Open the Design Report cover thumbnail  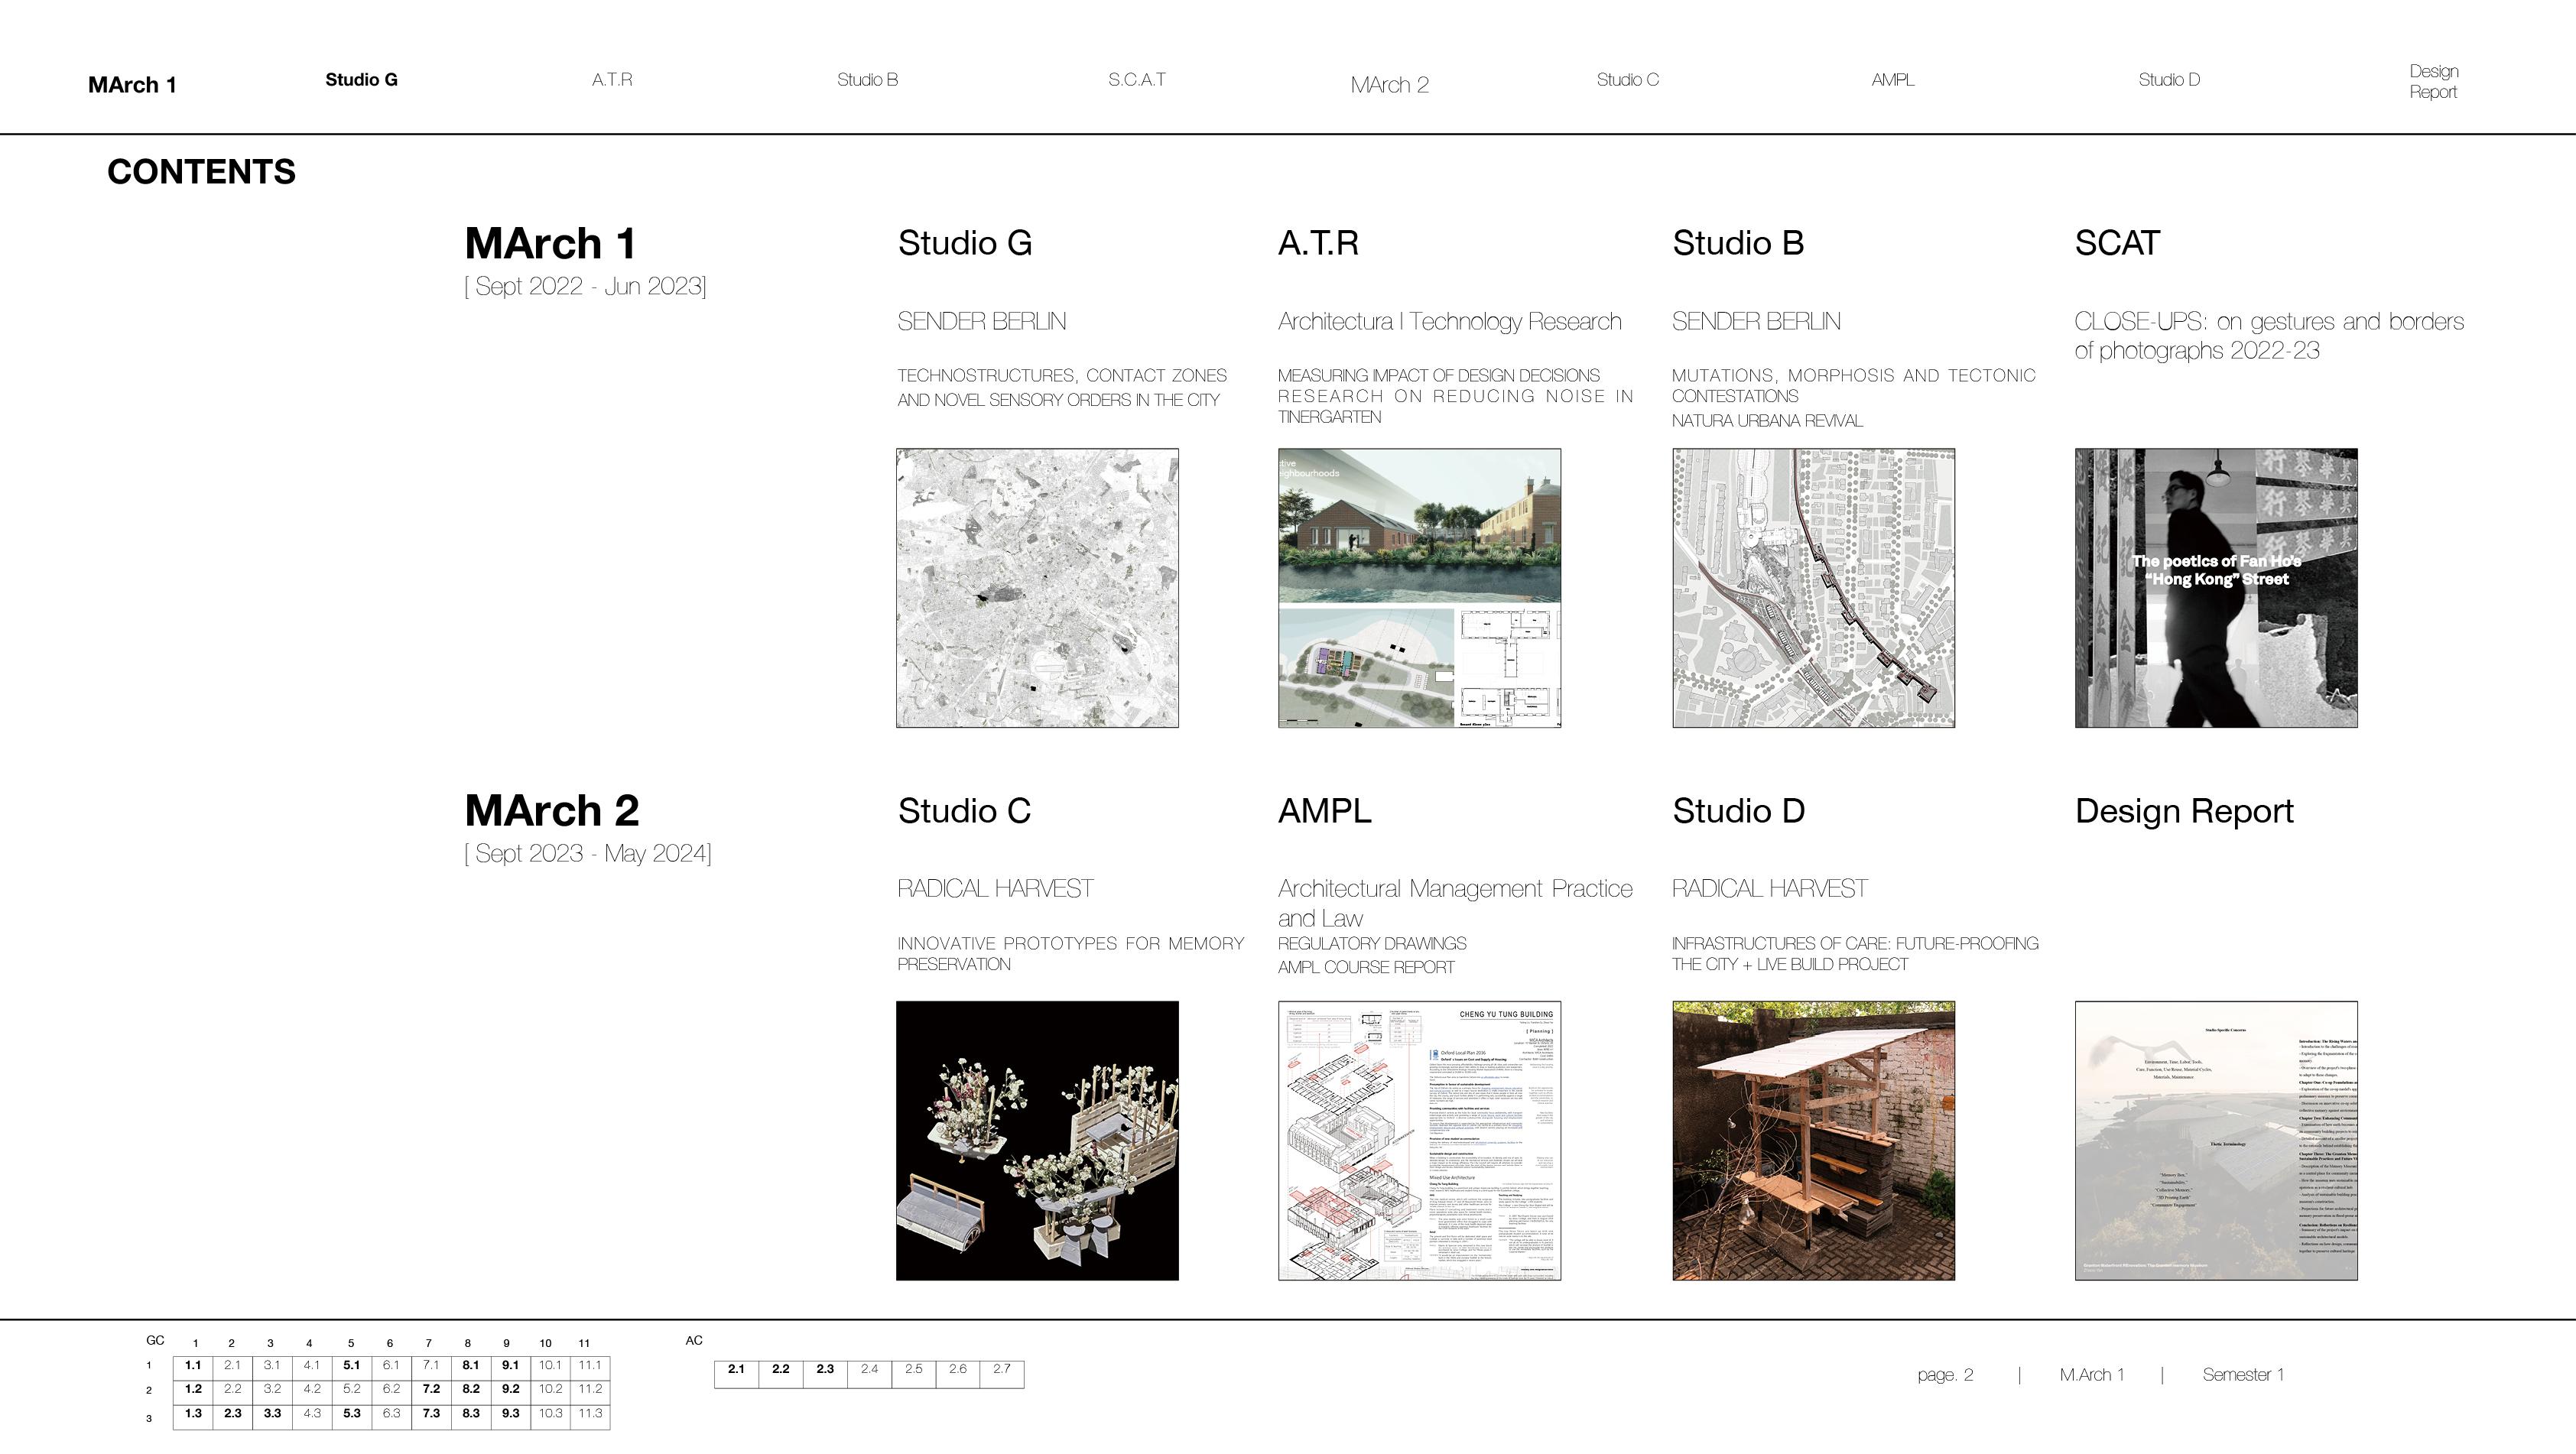click(2216, 1140)
